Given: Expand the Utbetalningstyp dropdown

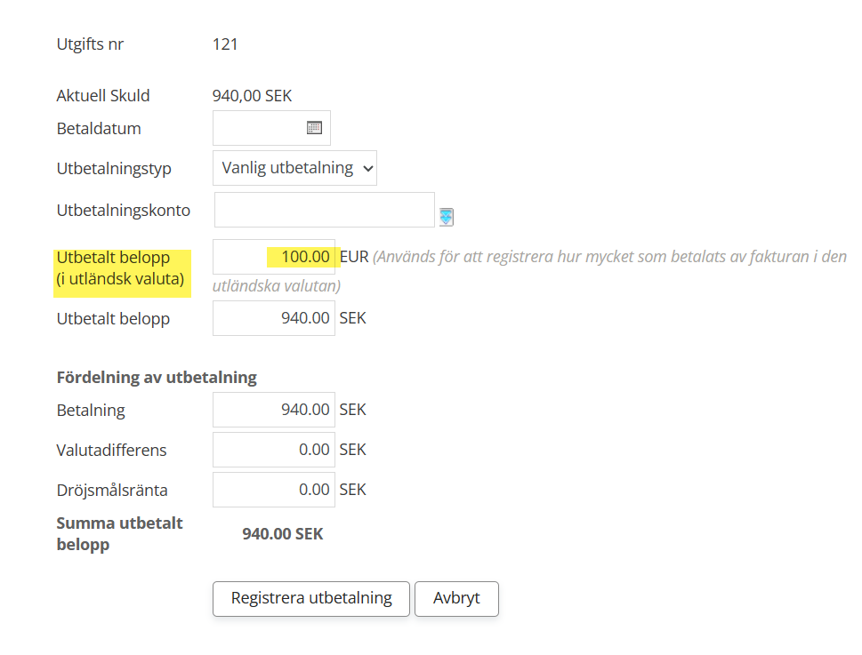Looking at the screenshot, I should point(294,168).
